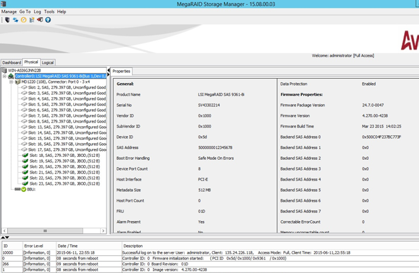
Task: Click the stacked drives toolbar icon
Action: pyautogui.click(x=32, y=20)
